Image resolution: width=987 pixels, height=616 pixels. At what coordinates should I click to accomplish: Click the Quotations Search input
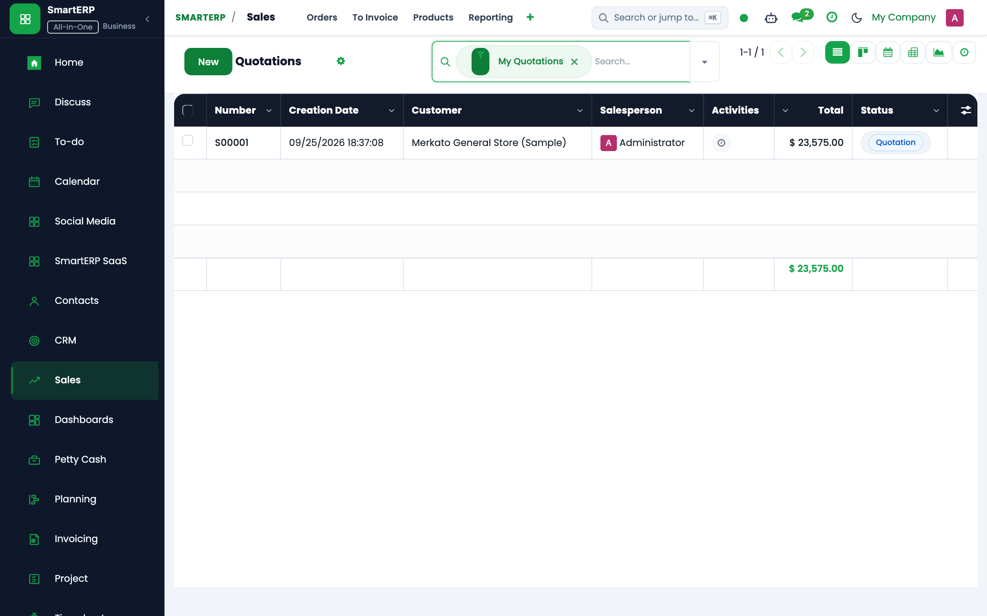click(641, 62)
